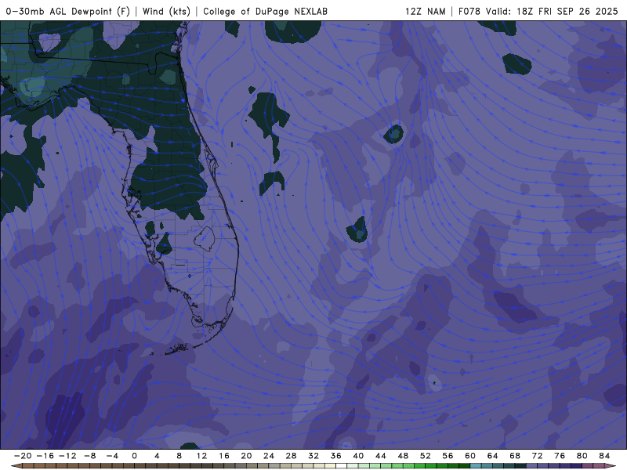Click the '60' color scale label

click(470, 456)
